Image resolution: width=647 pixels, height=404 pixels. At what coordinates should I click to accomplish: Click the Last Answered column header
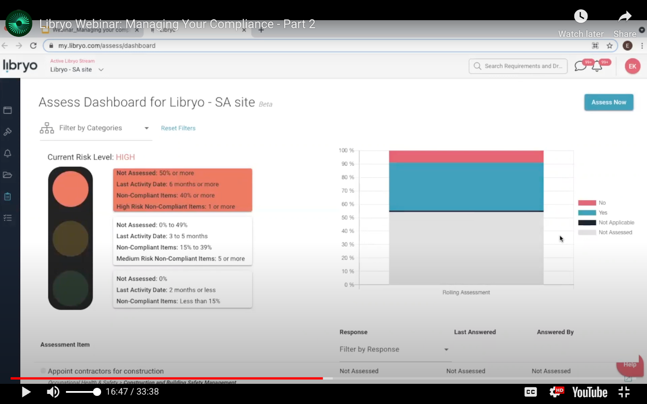point(475,332)
